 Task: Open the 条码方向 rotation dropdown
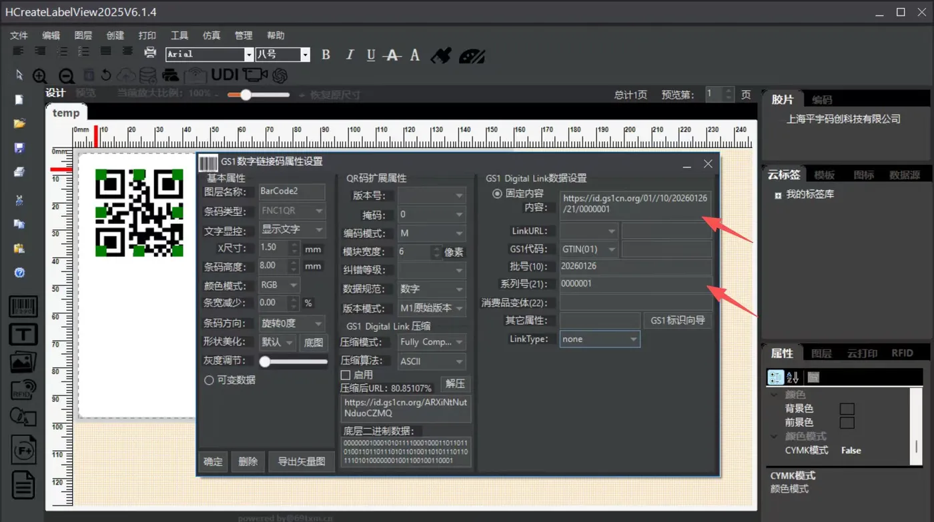pos(292,323)
